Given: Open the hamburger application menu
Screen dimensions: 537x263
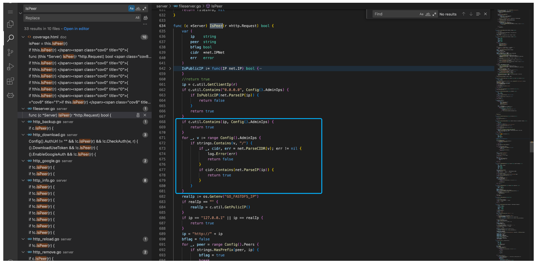Looking at the screenshot, I should point(10,12).
